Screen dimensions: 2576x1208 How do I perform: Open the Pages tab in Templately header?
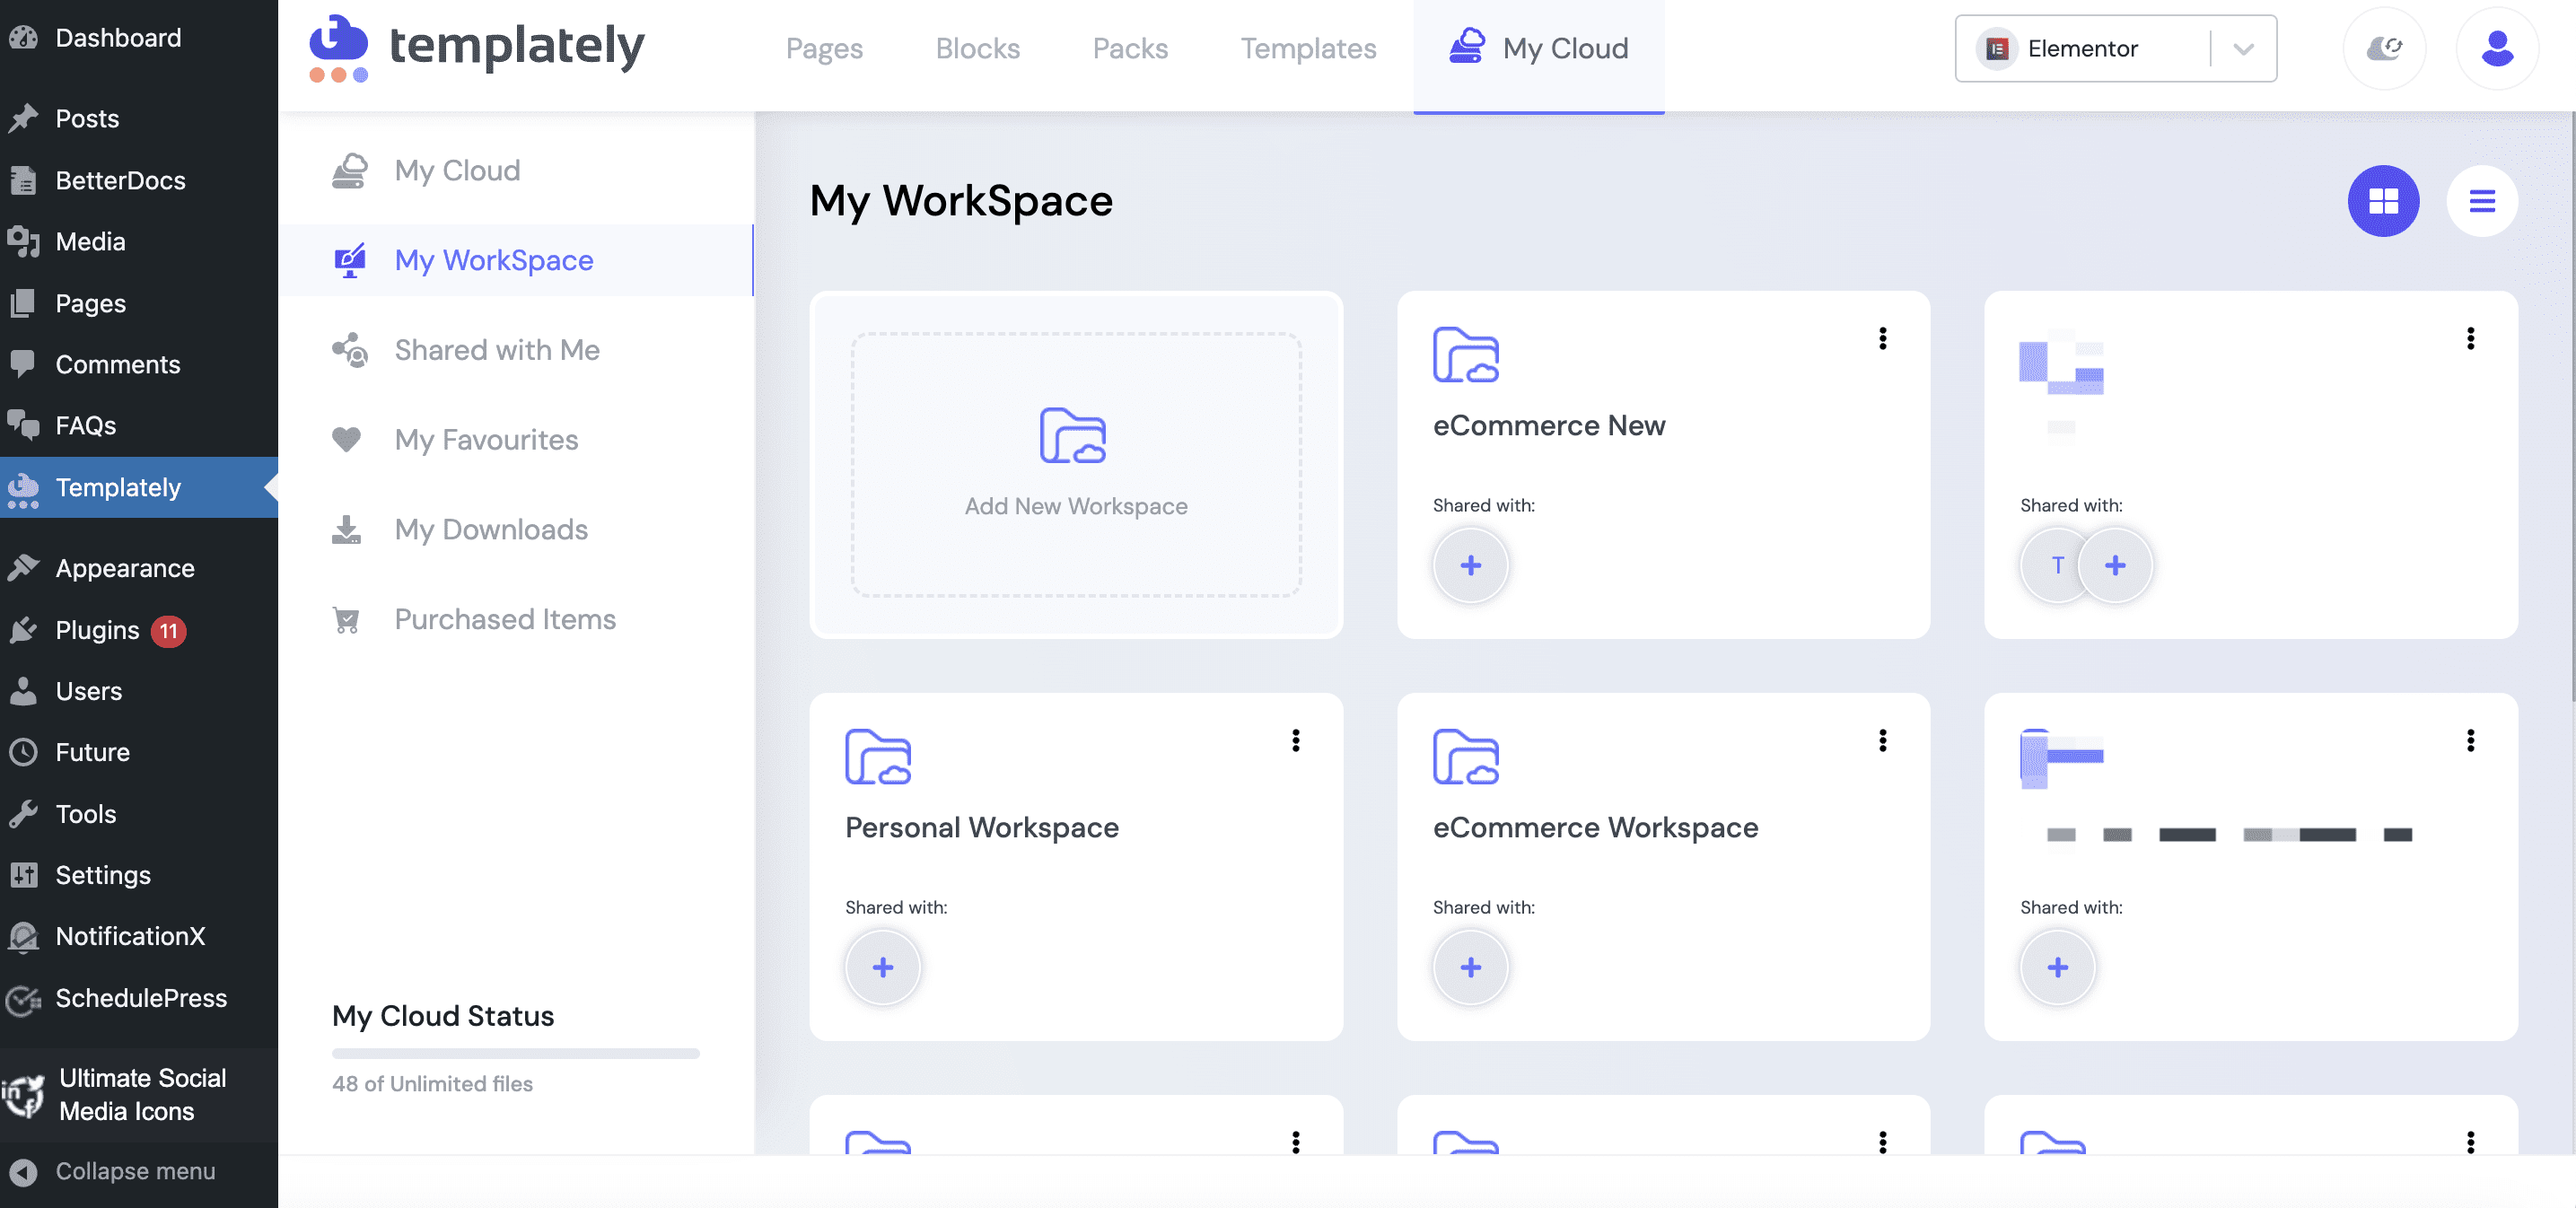point(824,48)
